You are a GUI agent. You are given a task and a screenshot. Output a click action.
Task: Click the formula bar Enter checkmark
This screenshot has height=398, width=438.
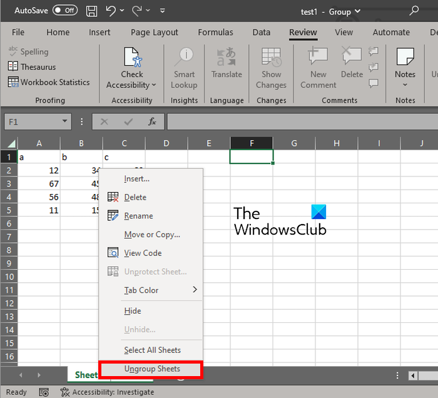click(x=128, y=121)
